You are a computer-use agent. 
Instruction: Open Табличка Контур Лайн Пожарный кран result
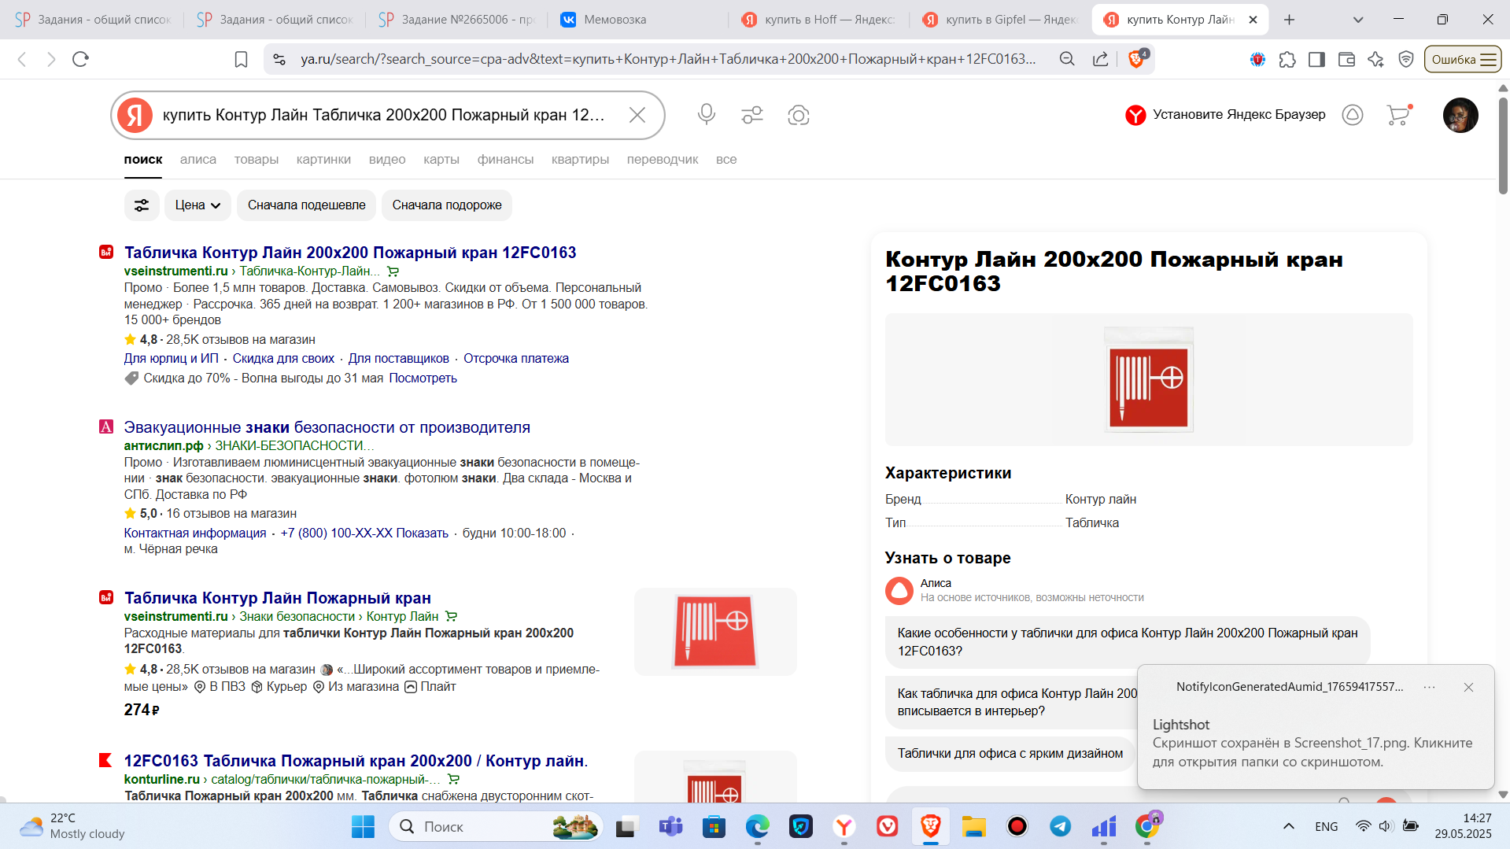(278, 598)
